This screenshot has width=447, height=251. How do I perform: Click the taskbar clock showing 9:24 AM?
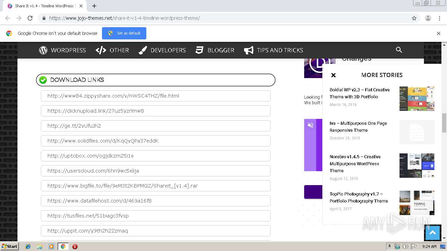click(429, 246)
